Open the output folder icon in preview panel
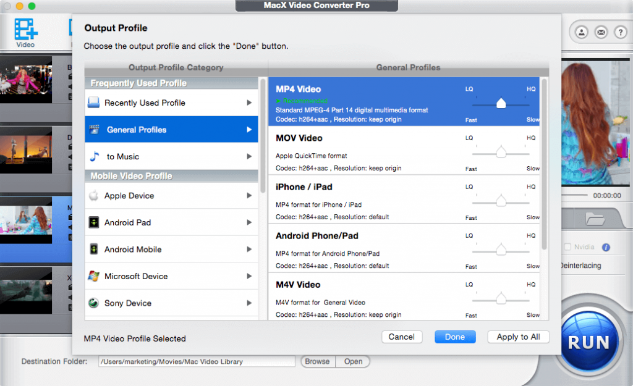Viewport: 633px width, 386px height. [595, 219]
